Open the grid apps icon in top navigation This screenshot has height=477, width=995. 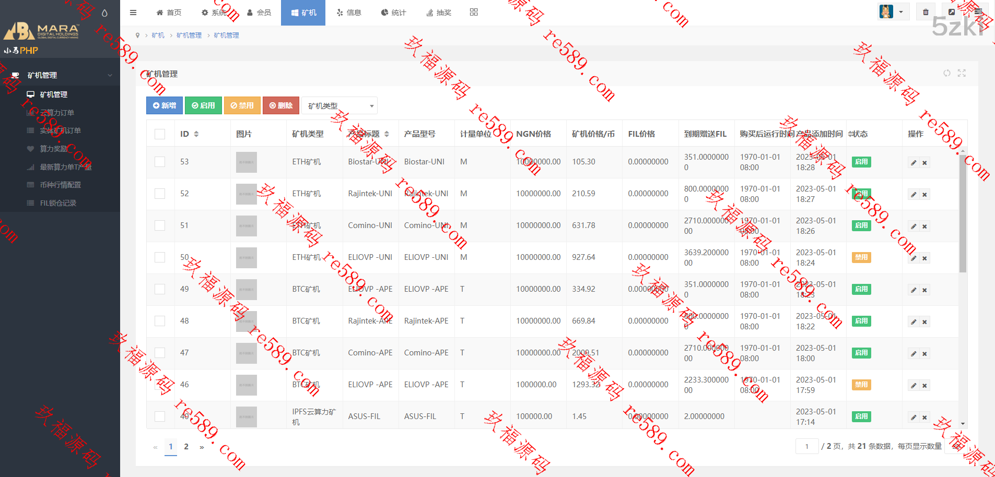[474, 12]
